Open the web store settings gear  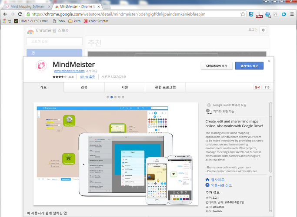[263, 30]
